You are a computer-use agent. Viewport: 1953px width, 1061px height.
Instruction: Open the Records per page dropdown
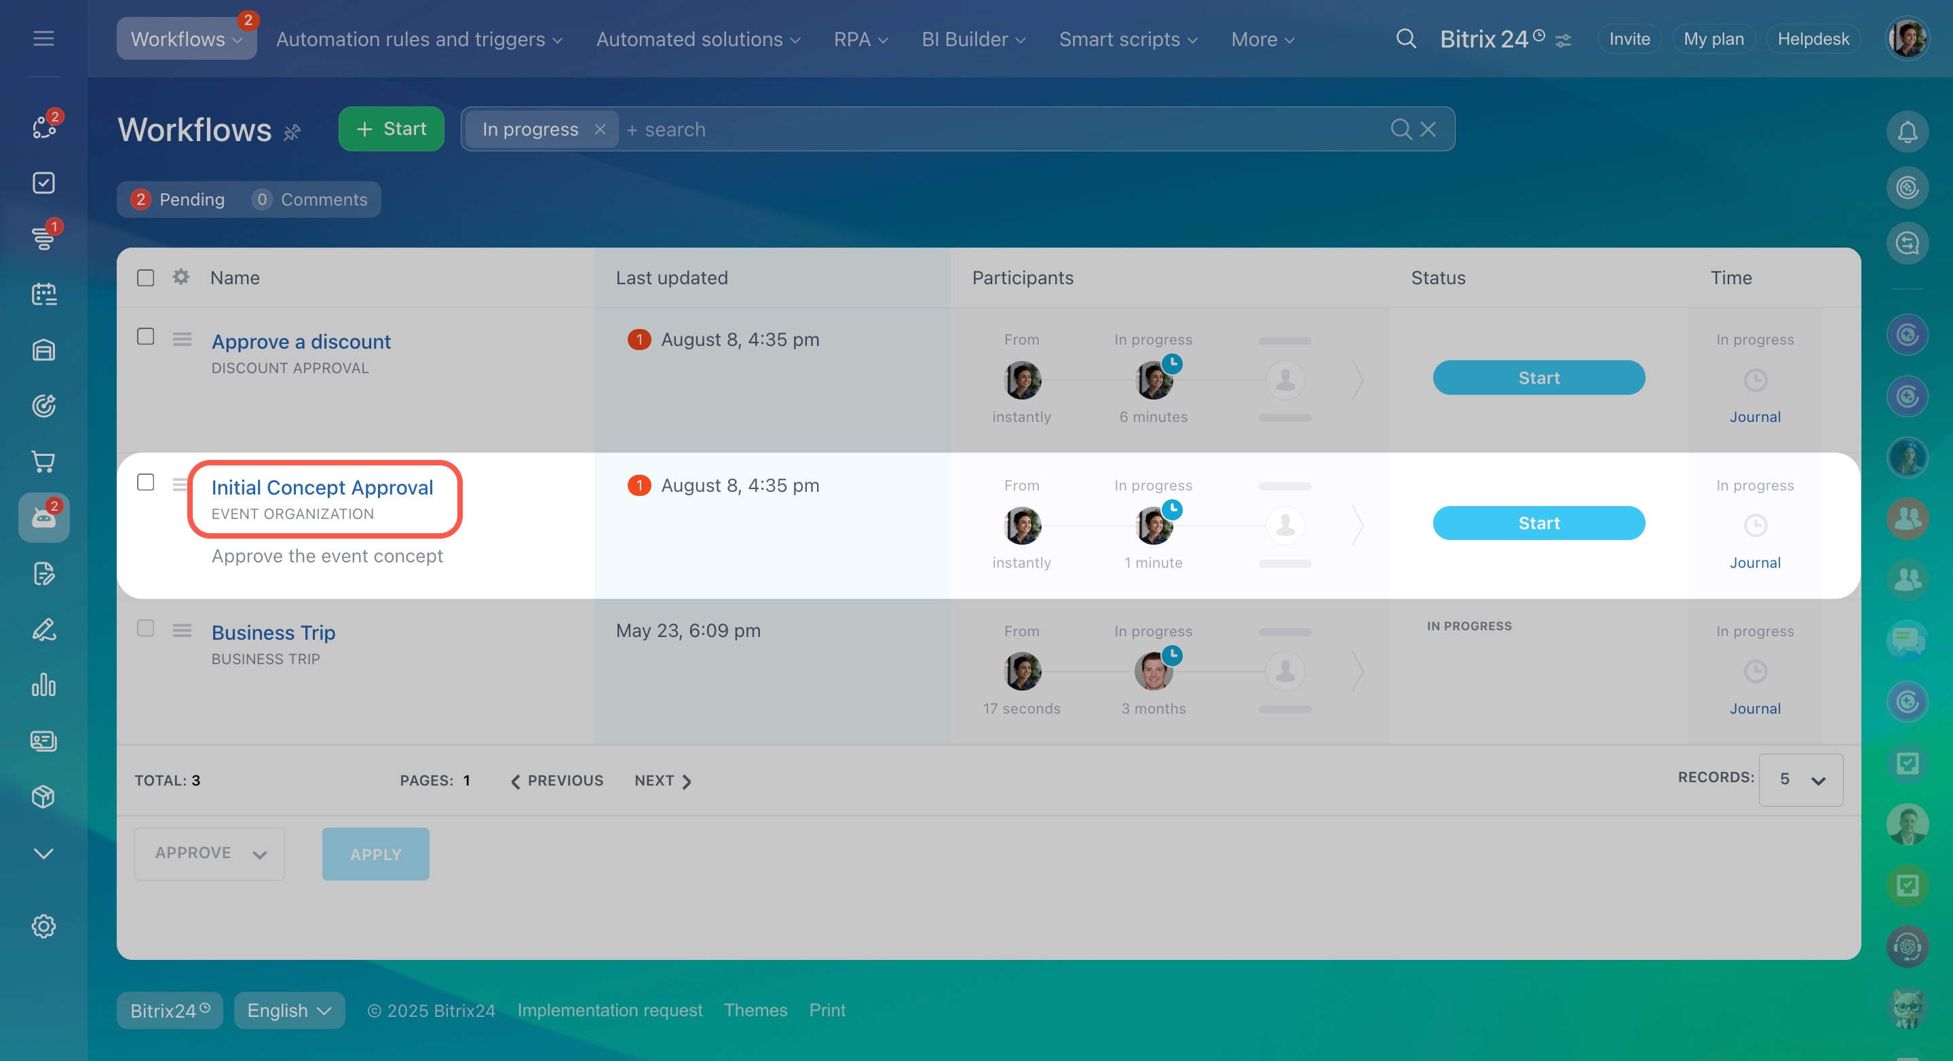point(1800,780)
